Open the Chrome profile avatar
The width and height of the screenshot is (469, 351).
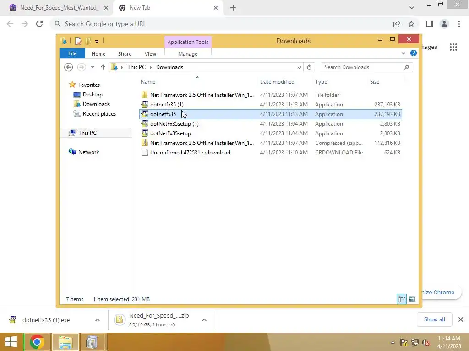point(444,24)
